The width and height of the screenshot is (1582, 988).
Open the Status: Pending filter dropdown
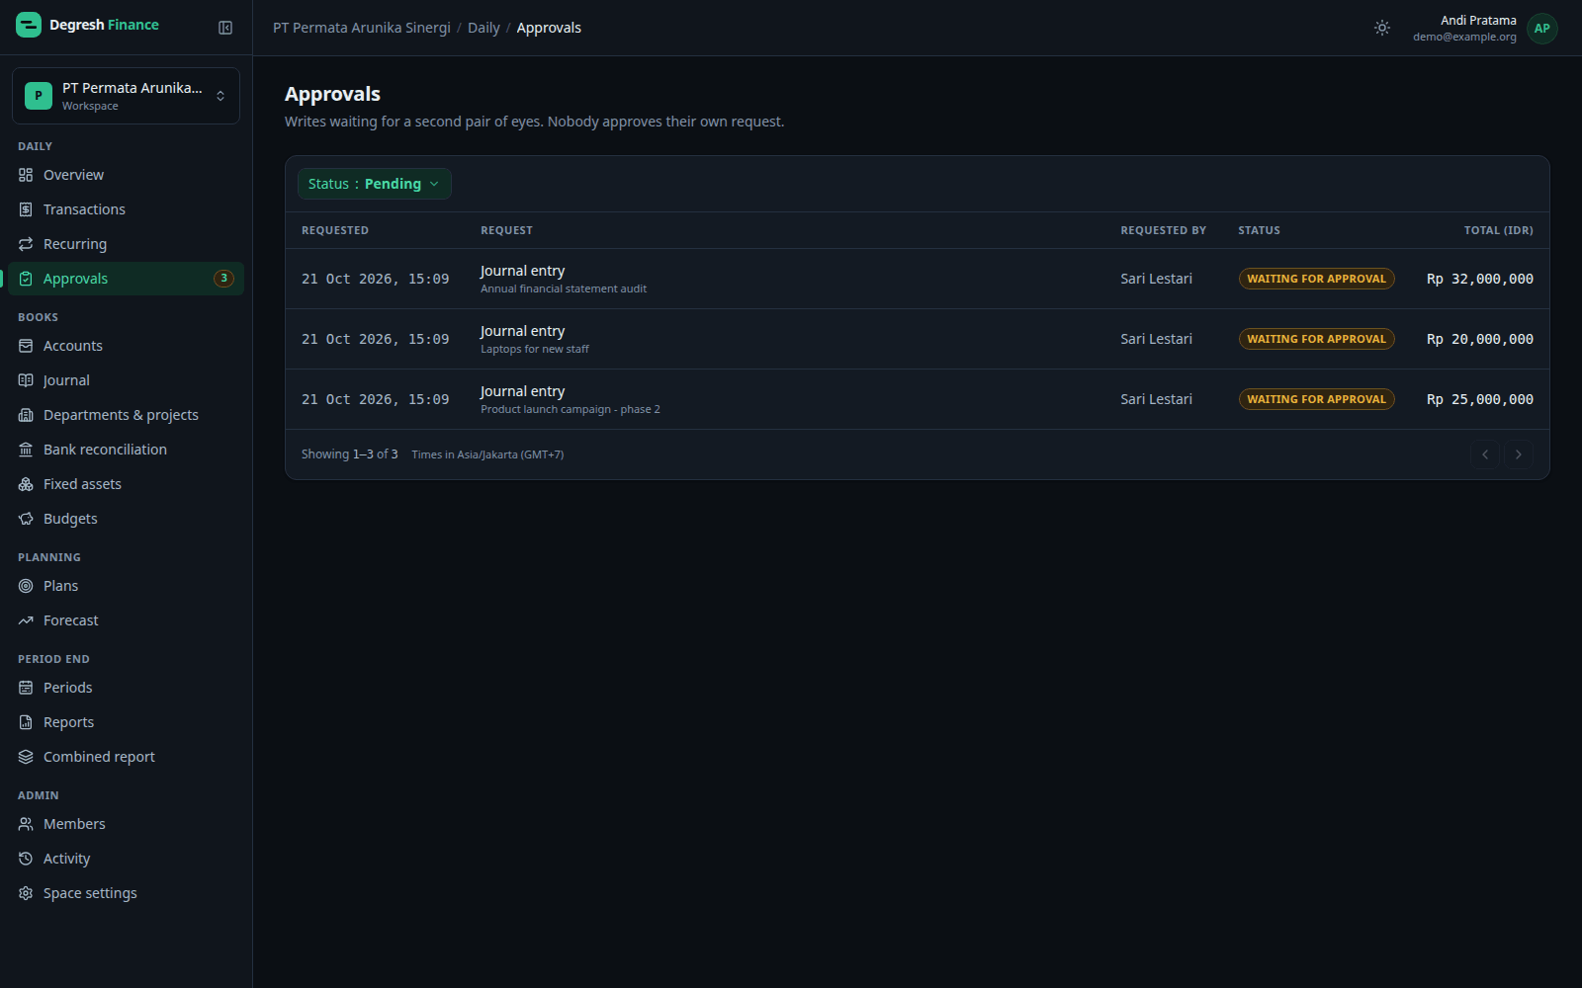374,184
